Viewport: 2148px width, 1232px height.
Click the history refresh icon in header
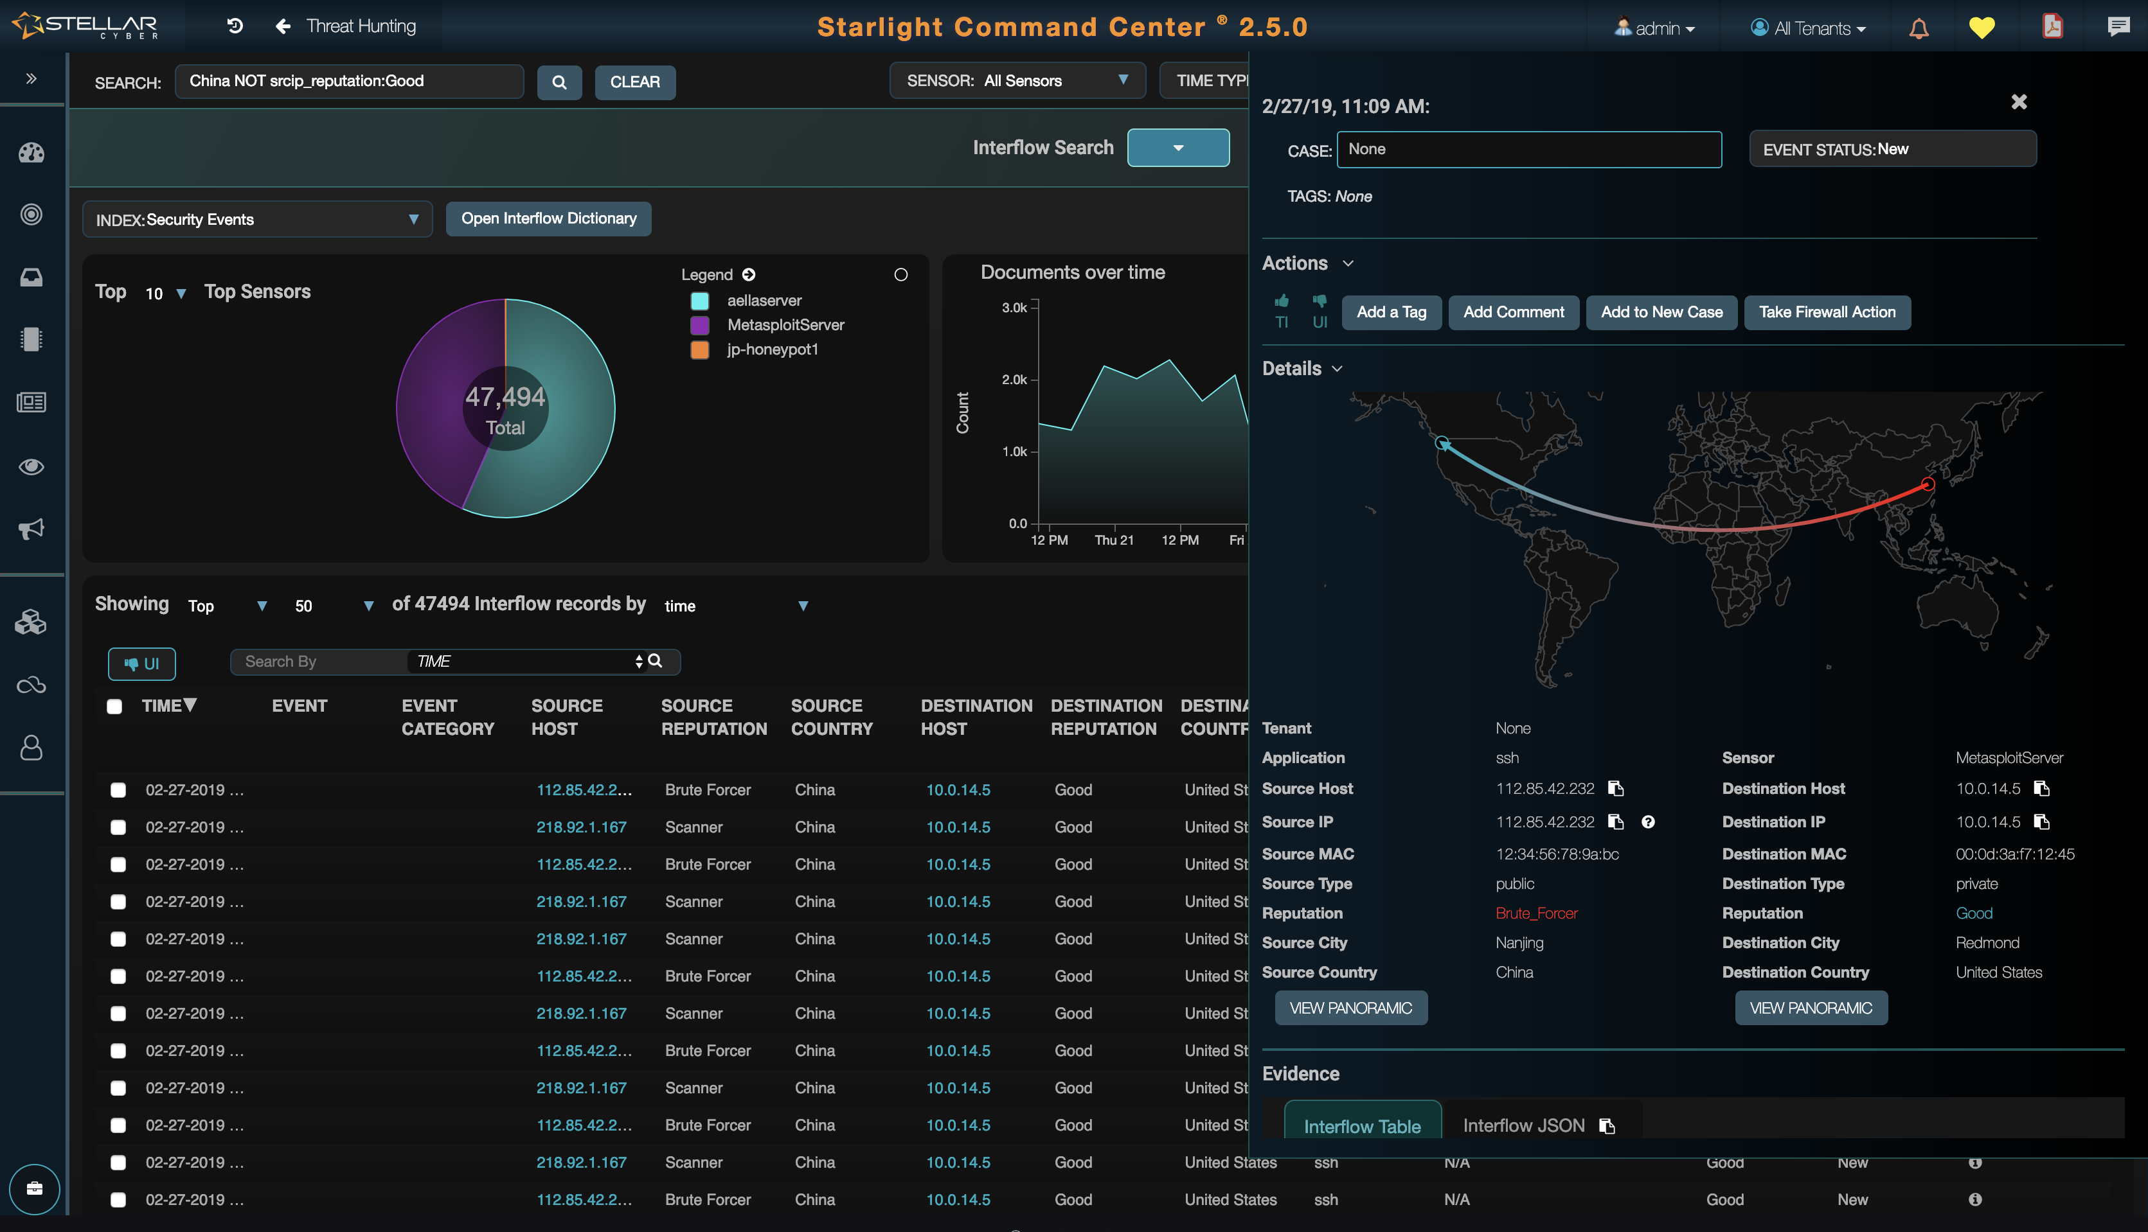(x=235, y=26)
